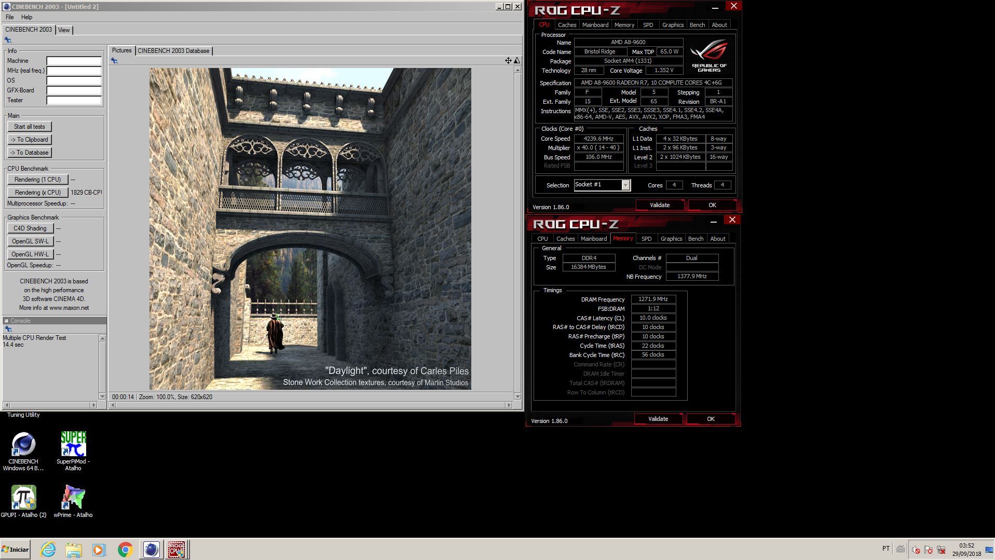
Task: Click the triangle icon above the picture
Action: (517, 61)
